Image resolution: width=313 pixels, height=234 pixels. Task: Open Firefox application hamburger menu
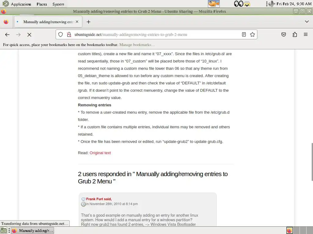point(306,34)
